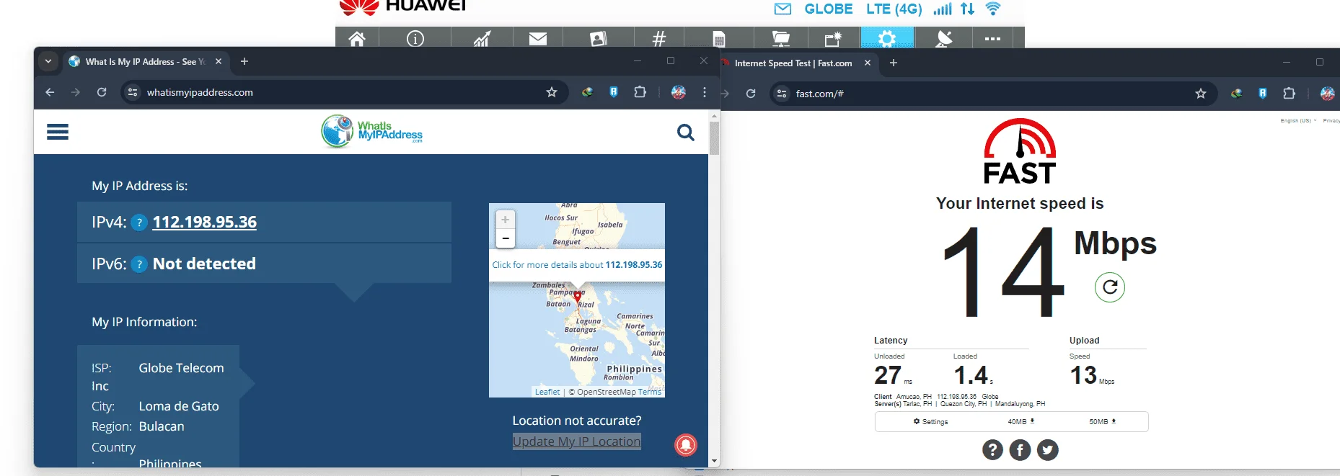Open Extensions puzzle icon in whatismyipaddress window
1340x476 pixels.
640,92
